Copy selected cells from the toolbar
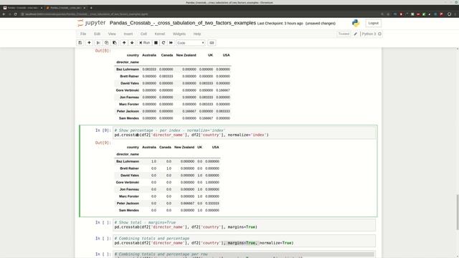This screenshot has width=459, height=258. (x=107, y=43)
